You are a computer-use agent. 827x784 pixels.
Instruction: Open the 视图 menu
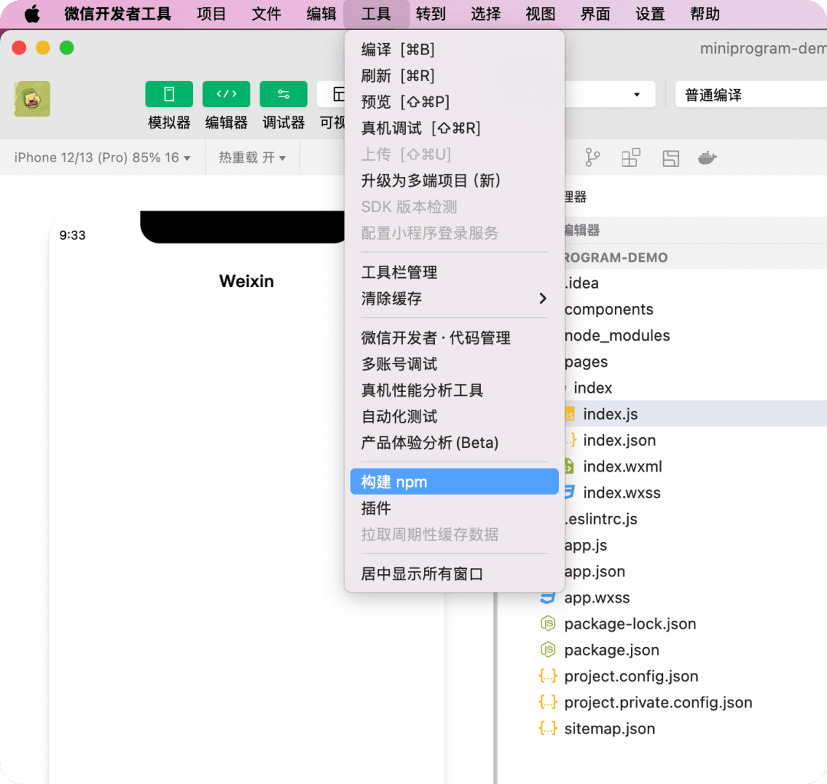(541, 15)
